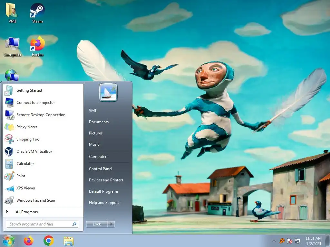Open Firefox from the taskbar
The height and width of the screenshot is (247, 330).
click(28, 241)
